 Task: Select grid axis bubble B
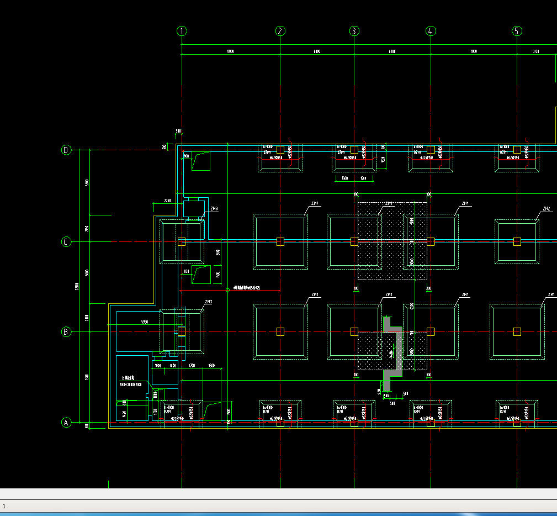[66, 332]
